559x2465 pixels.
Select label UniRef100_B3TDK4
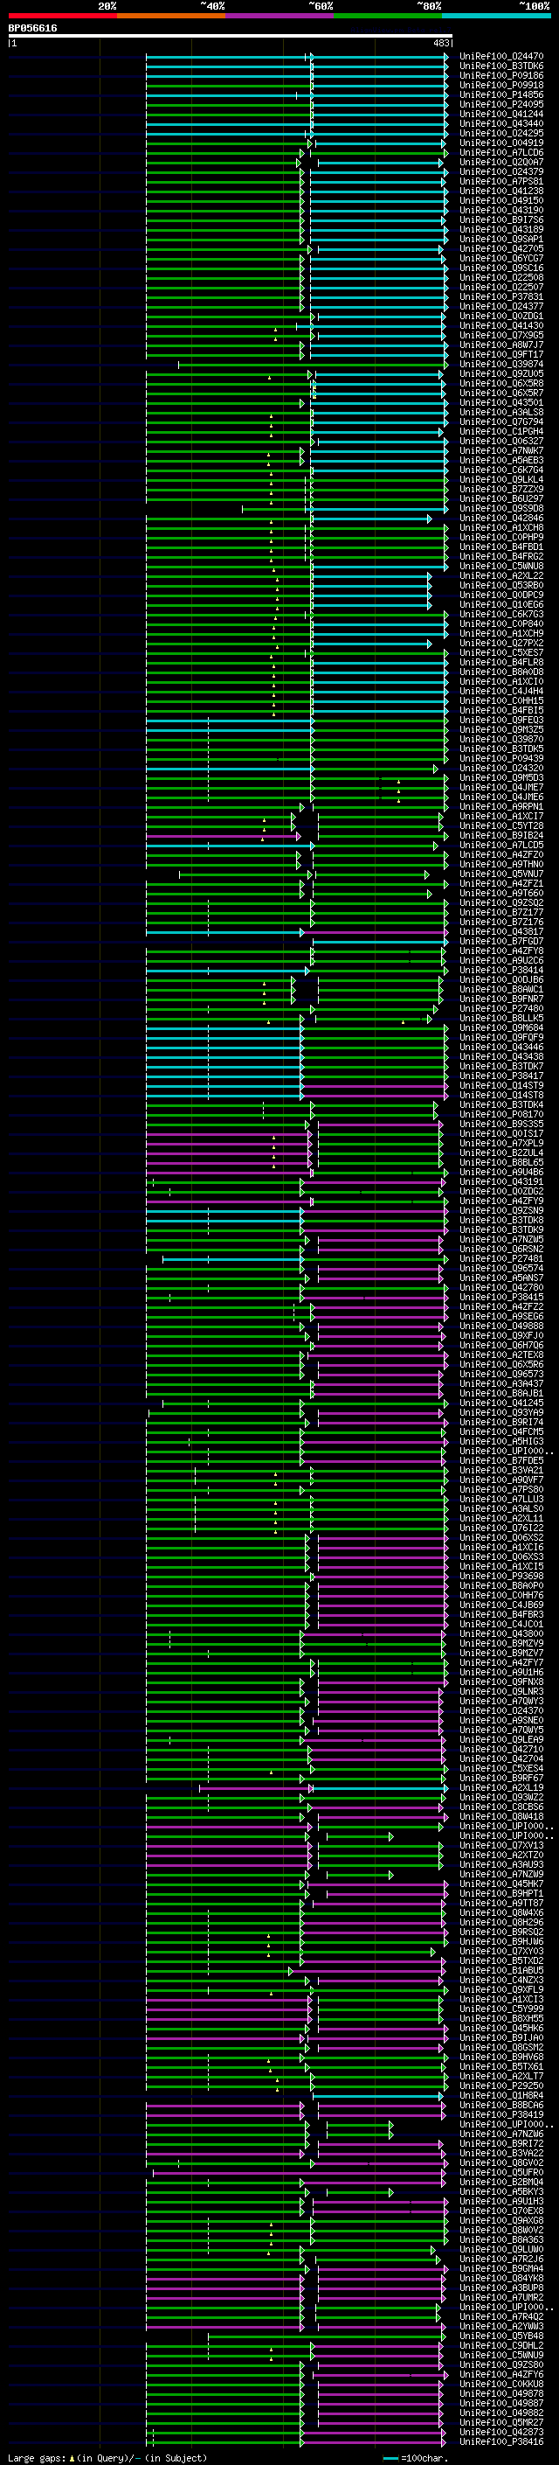point(501,1104)
